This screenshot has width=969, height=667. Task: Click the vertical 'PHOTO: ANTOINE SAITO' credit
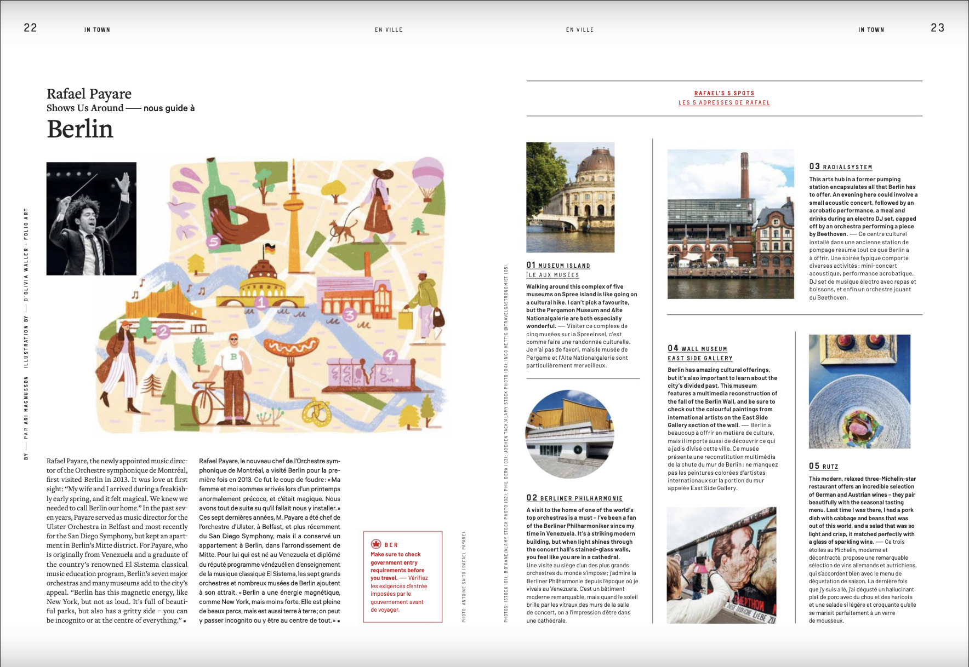(464, 577)
